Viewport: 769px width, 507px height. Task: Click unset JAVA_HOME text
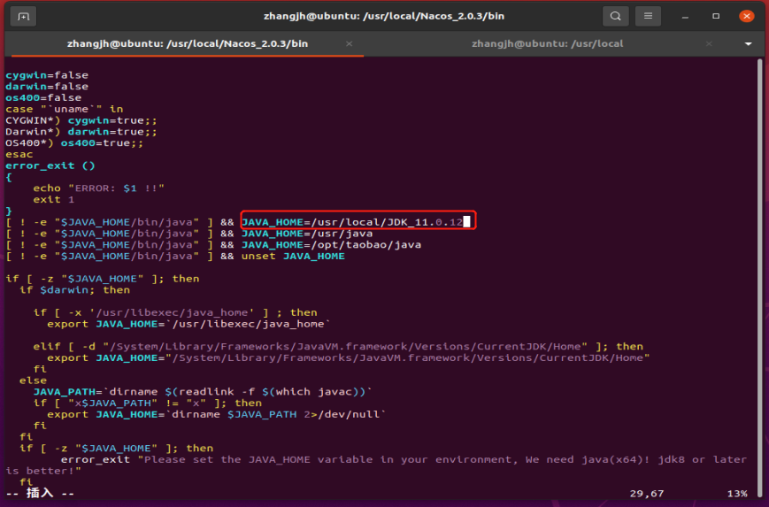[x=293, y=256]
